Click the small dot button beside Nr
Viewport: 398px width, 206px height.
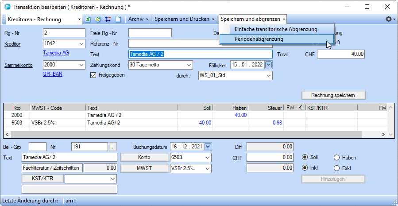point(113,147)
